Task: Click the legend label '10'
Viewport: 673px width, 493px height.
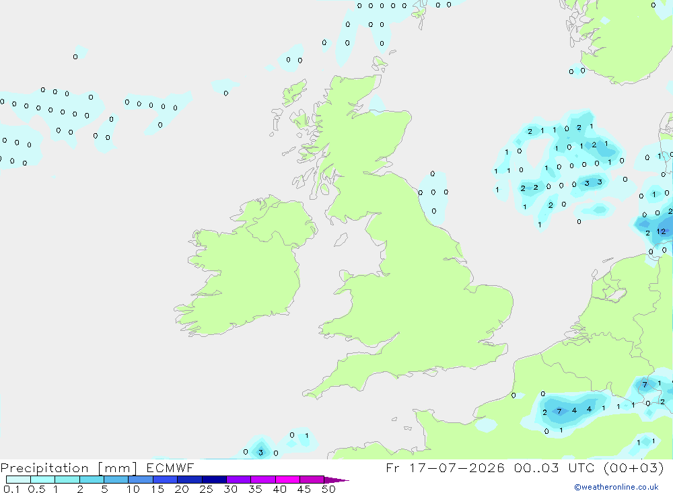Action: point(133,489)
